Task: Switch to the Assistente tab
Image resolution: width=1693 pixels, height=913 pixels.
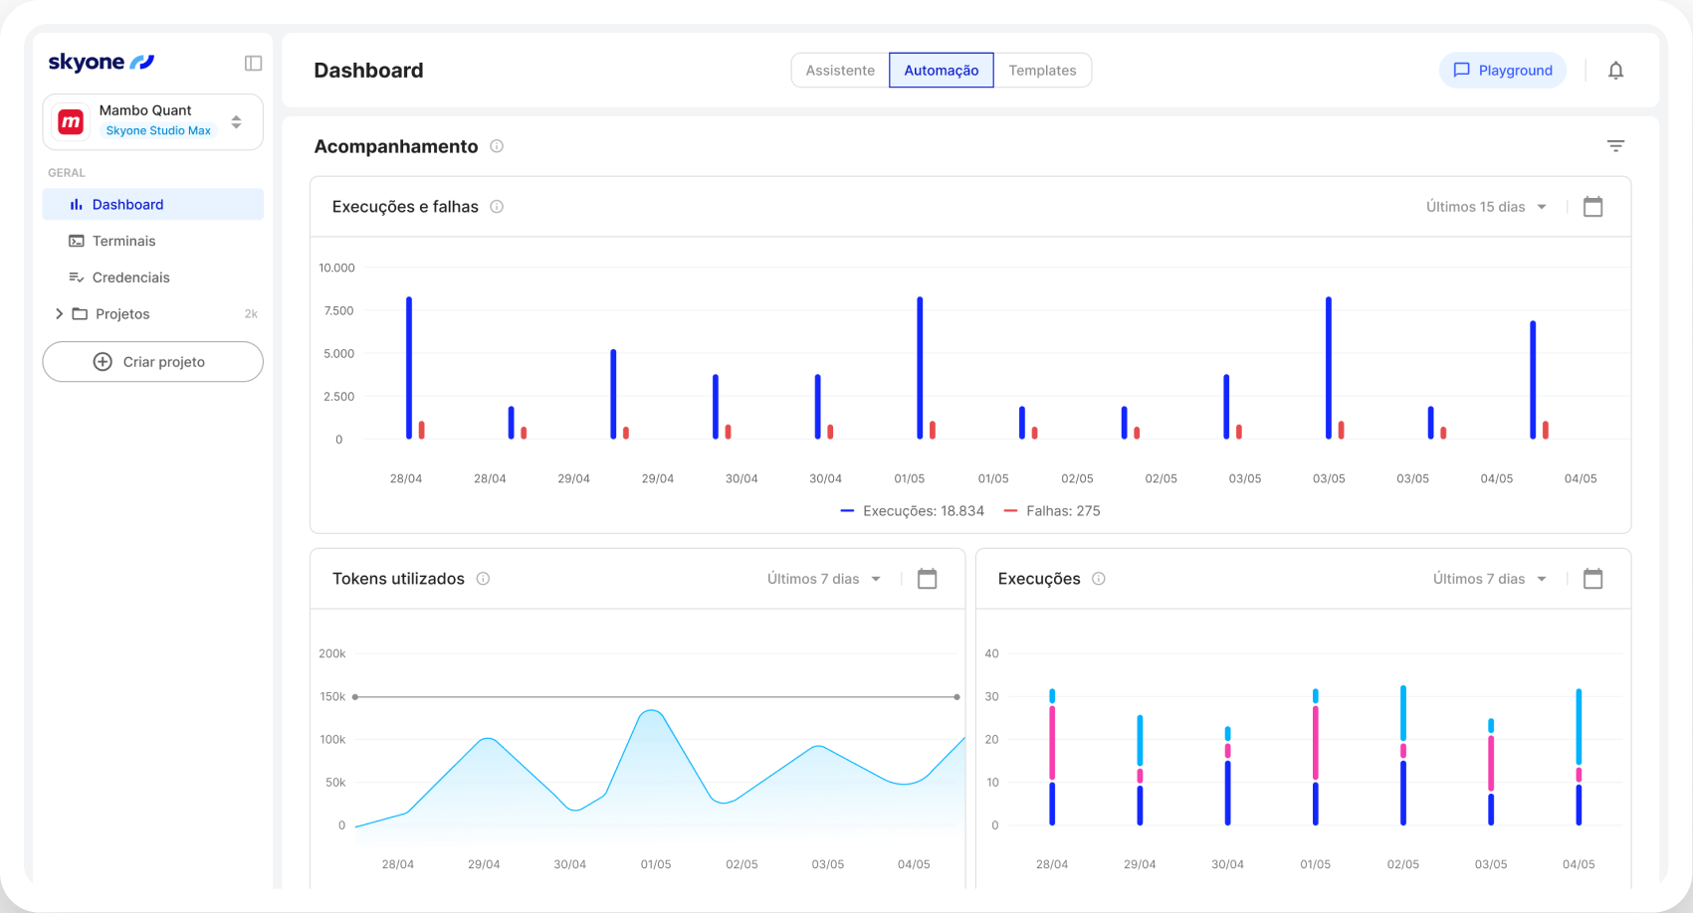Action: (840, 71)
